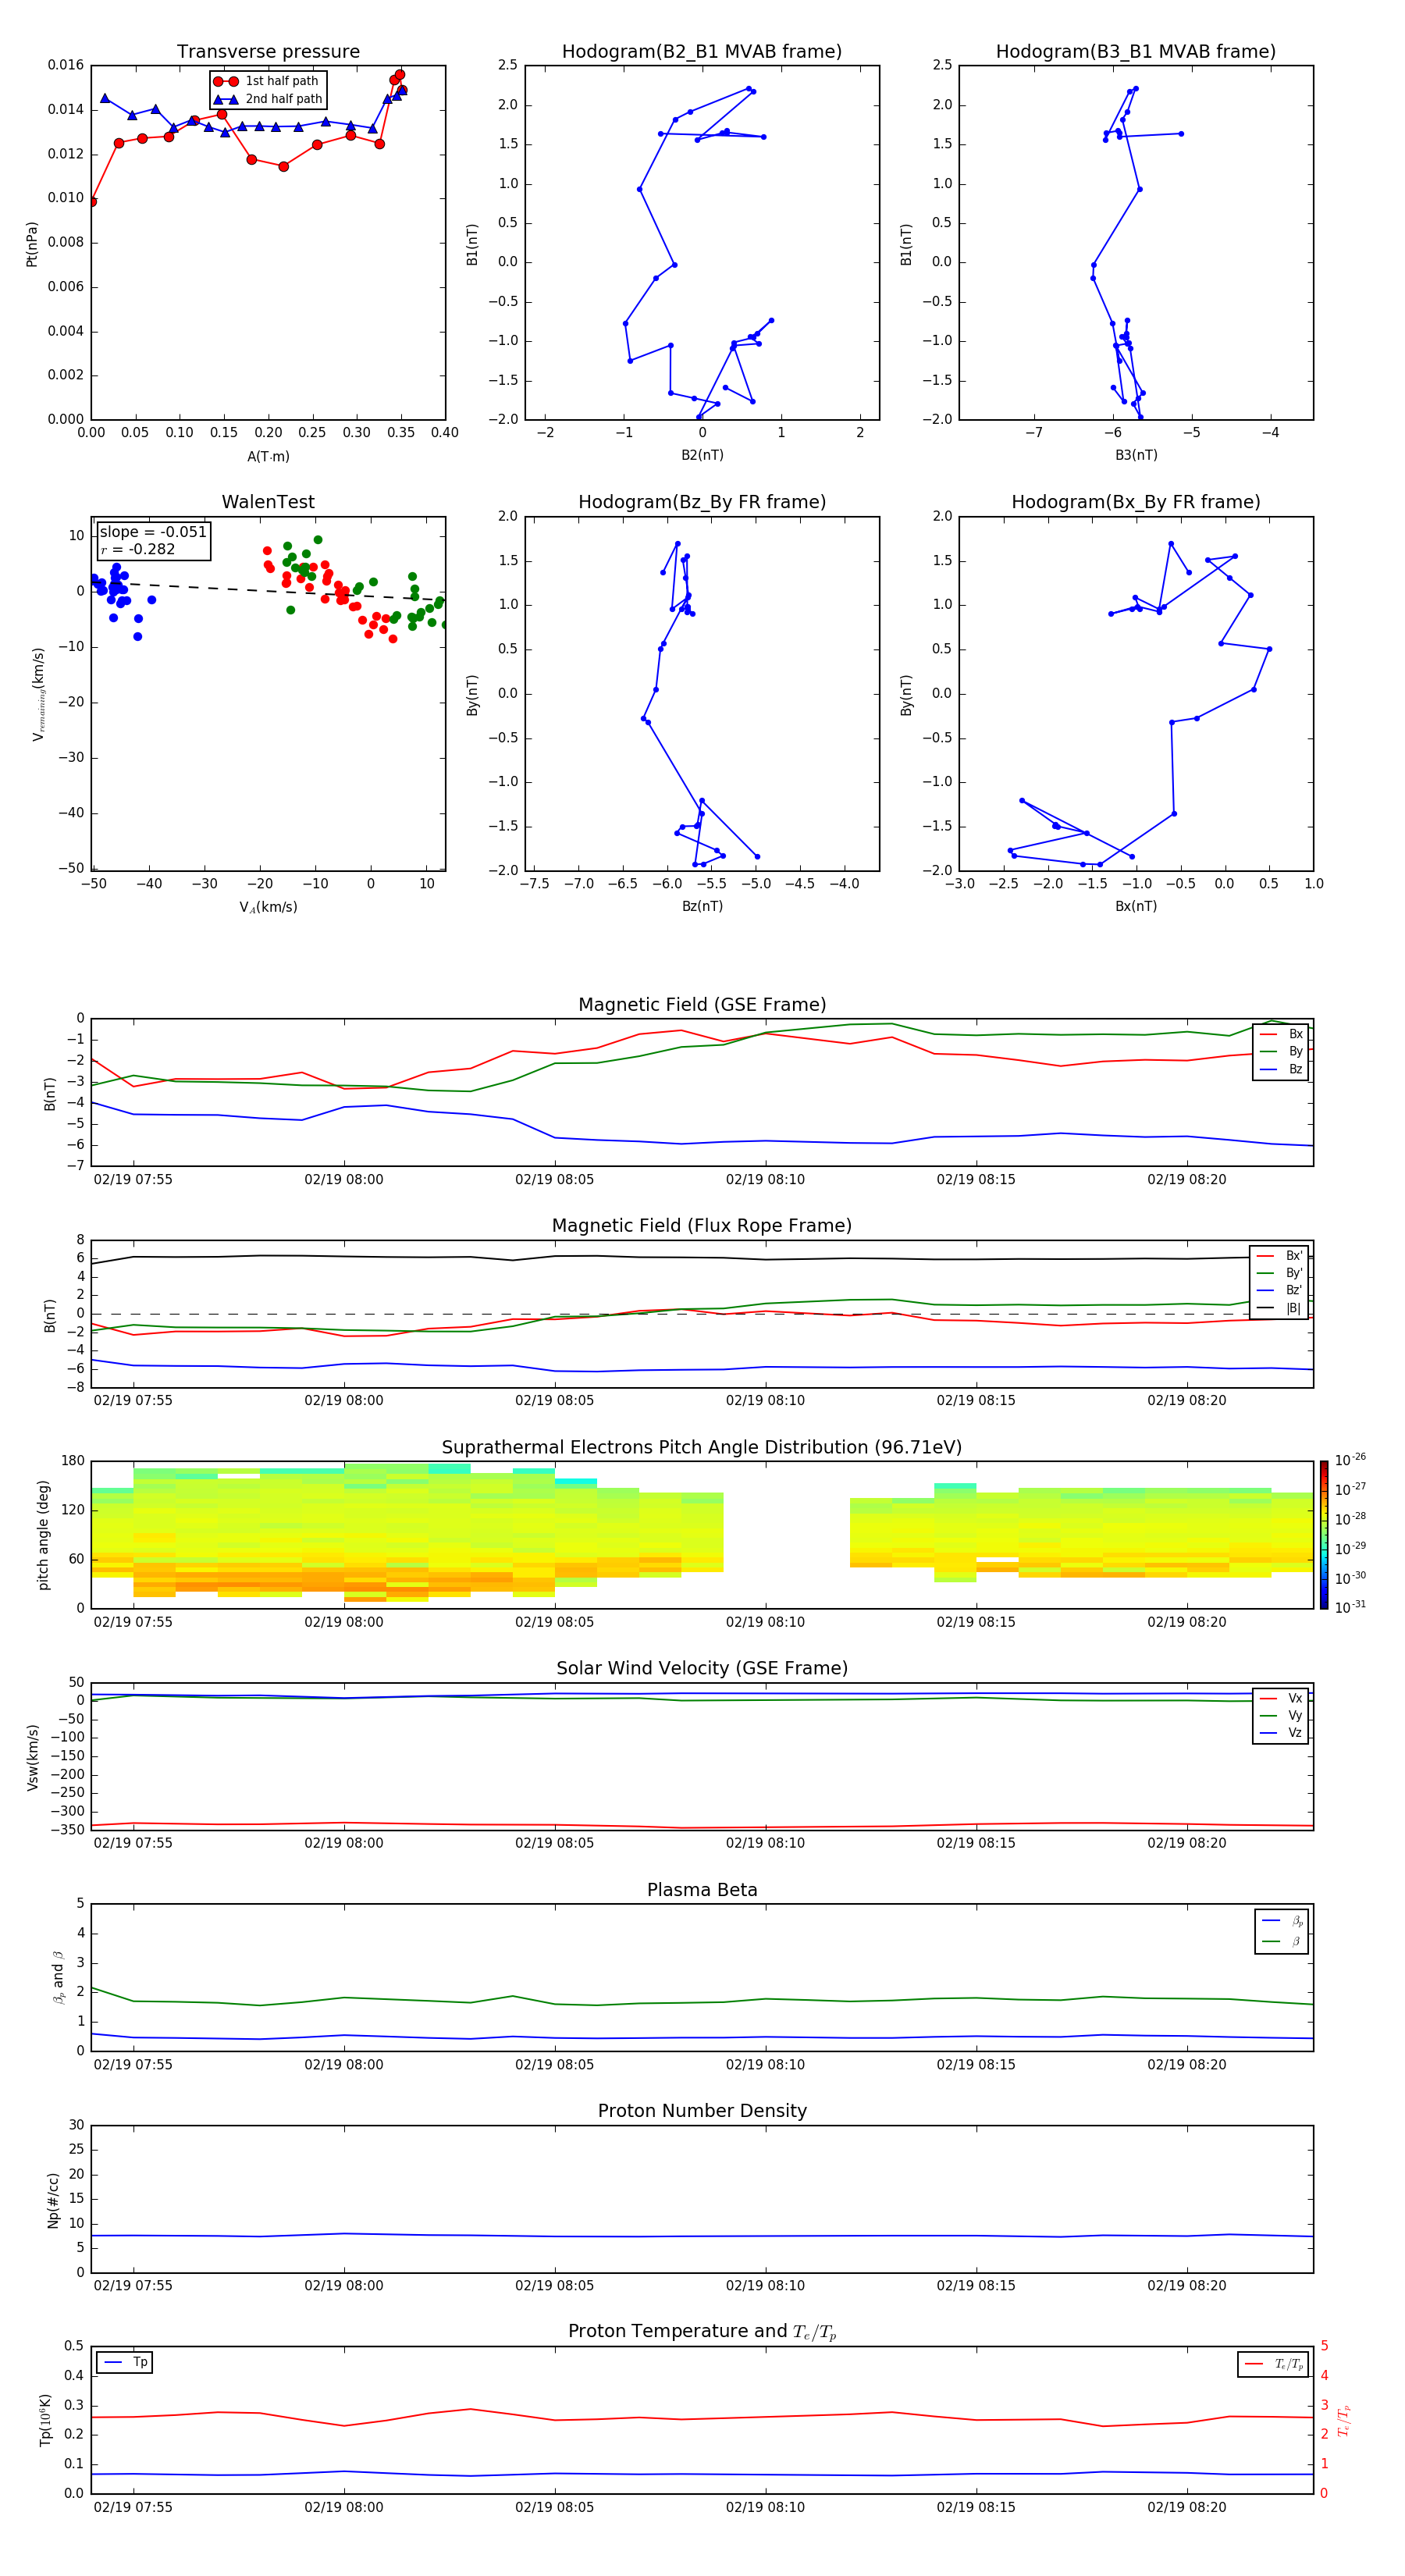Click the Vz legend entry
The height and width of the screenshot is (2576, 1405).
(1281, 1733)
